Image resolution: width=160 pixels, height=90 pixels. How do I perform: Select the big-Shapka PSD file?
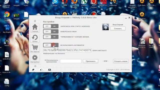7,29
